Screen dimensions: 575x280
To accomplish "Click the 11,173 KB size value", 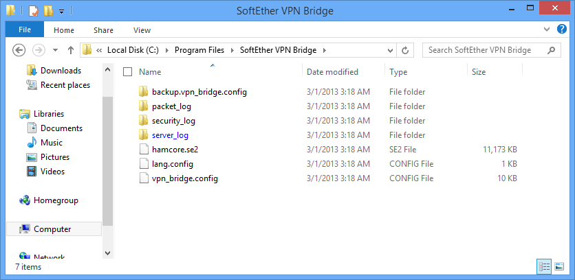I will click(x=500, y=150).
